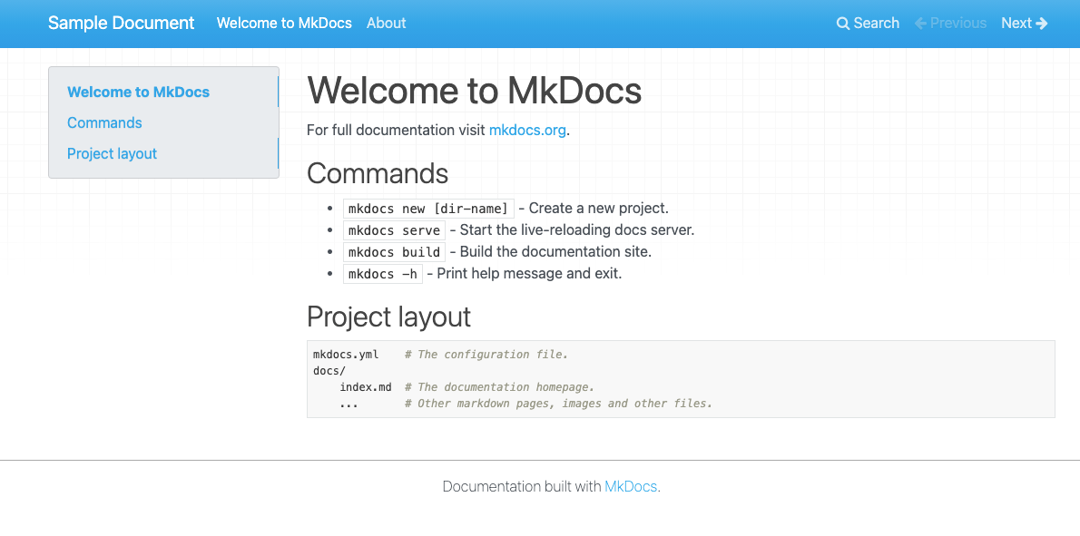The width and height of the screenshot is (1080, 536).
Task: Click '# The configuration file.' comment
Action: tap(486, 355)
